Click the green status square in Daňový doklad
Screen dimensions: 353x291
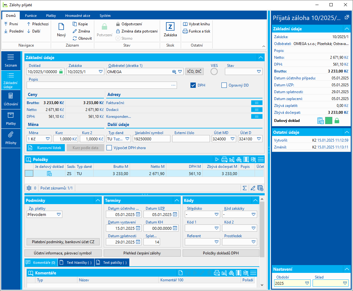pyautogui.click(x=329, y=121)
